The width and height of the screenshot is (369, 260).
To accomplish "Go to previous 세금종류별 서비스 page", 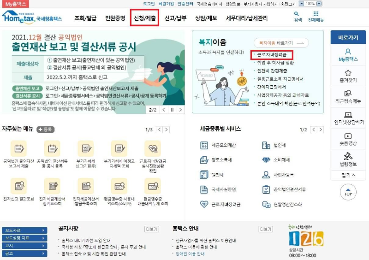I will (x=314, y=130).
